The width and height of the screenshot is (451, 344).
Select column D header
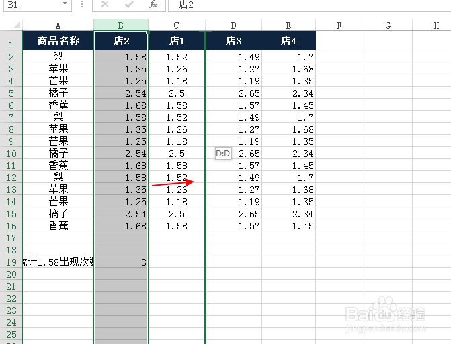[233, 25]
